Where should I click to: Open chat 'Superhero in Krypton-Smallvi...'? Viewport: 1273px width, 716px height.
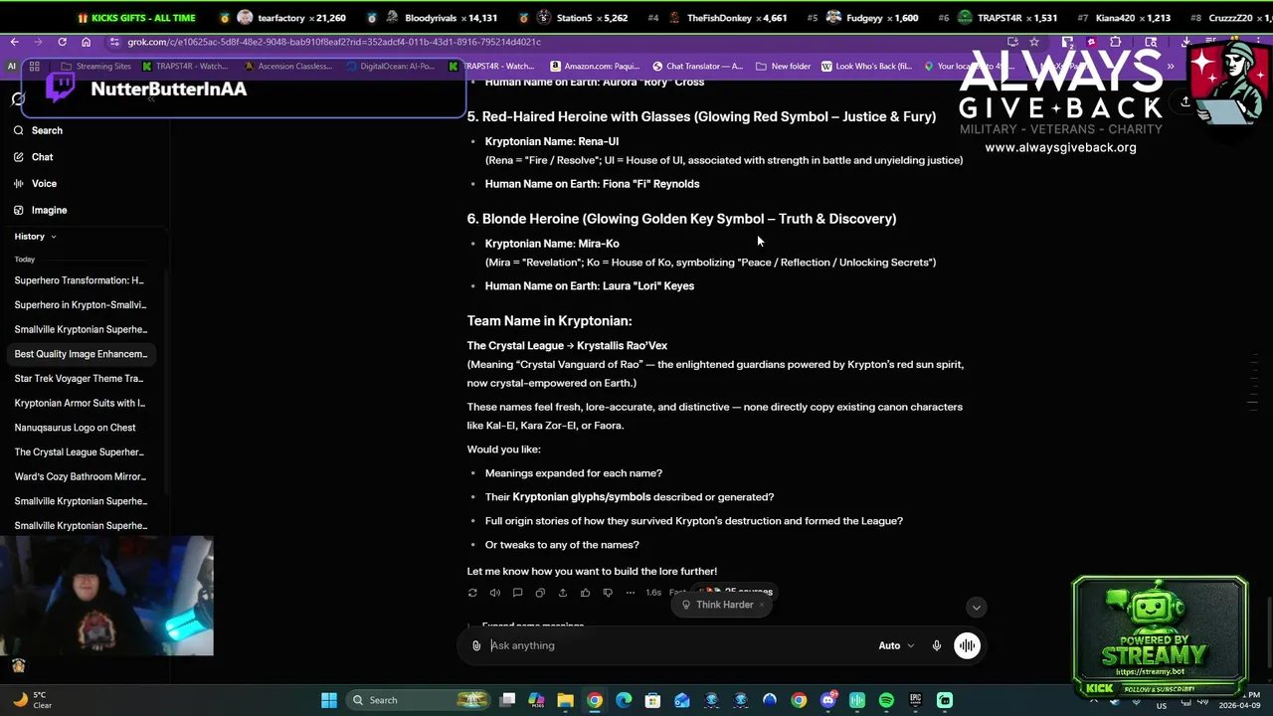coord(80,305)
